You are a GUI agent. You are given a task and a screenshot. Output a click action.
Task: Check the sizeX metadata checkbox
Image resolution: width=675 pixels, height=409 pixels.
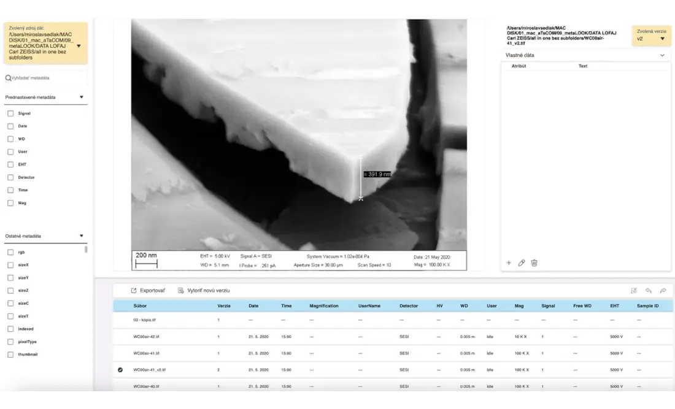pos(10,265)
